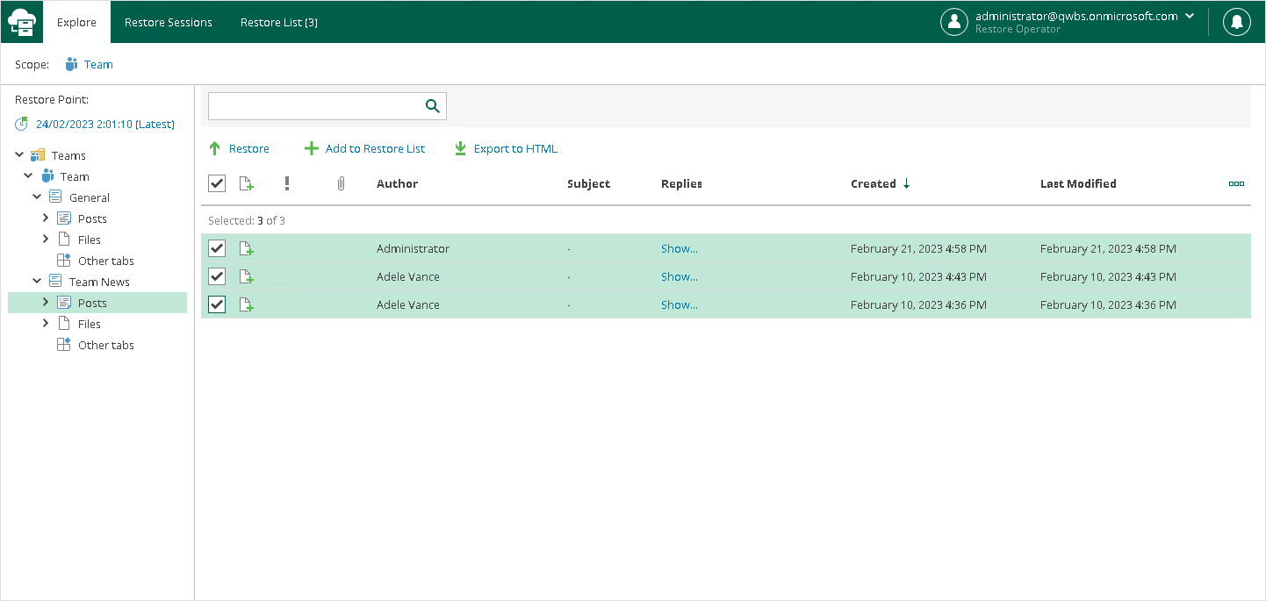Show replies for the Administrator post

coord(679,248)
